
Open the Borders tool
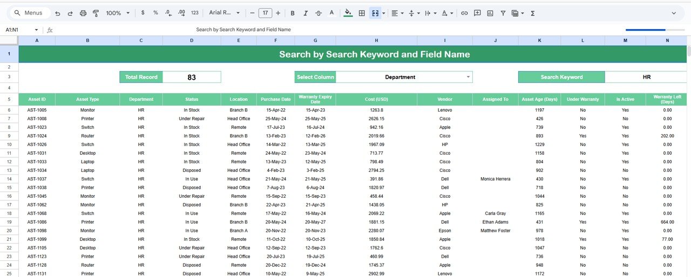click(362, 13)
